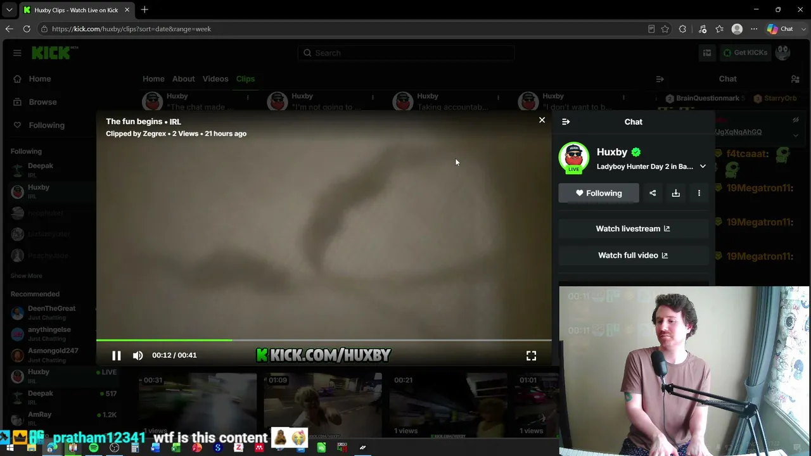Open browser Settings and more menu
Viewport: 811px width, 456px height.
(x=754, y=29)
